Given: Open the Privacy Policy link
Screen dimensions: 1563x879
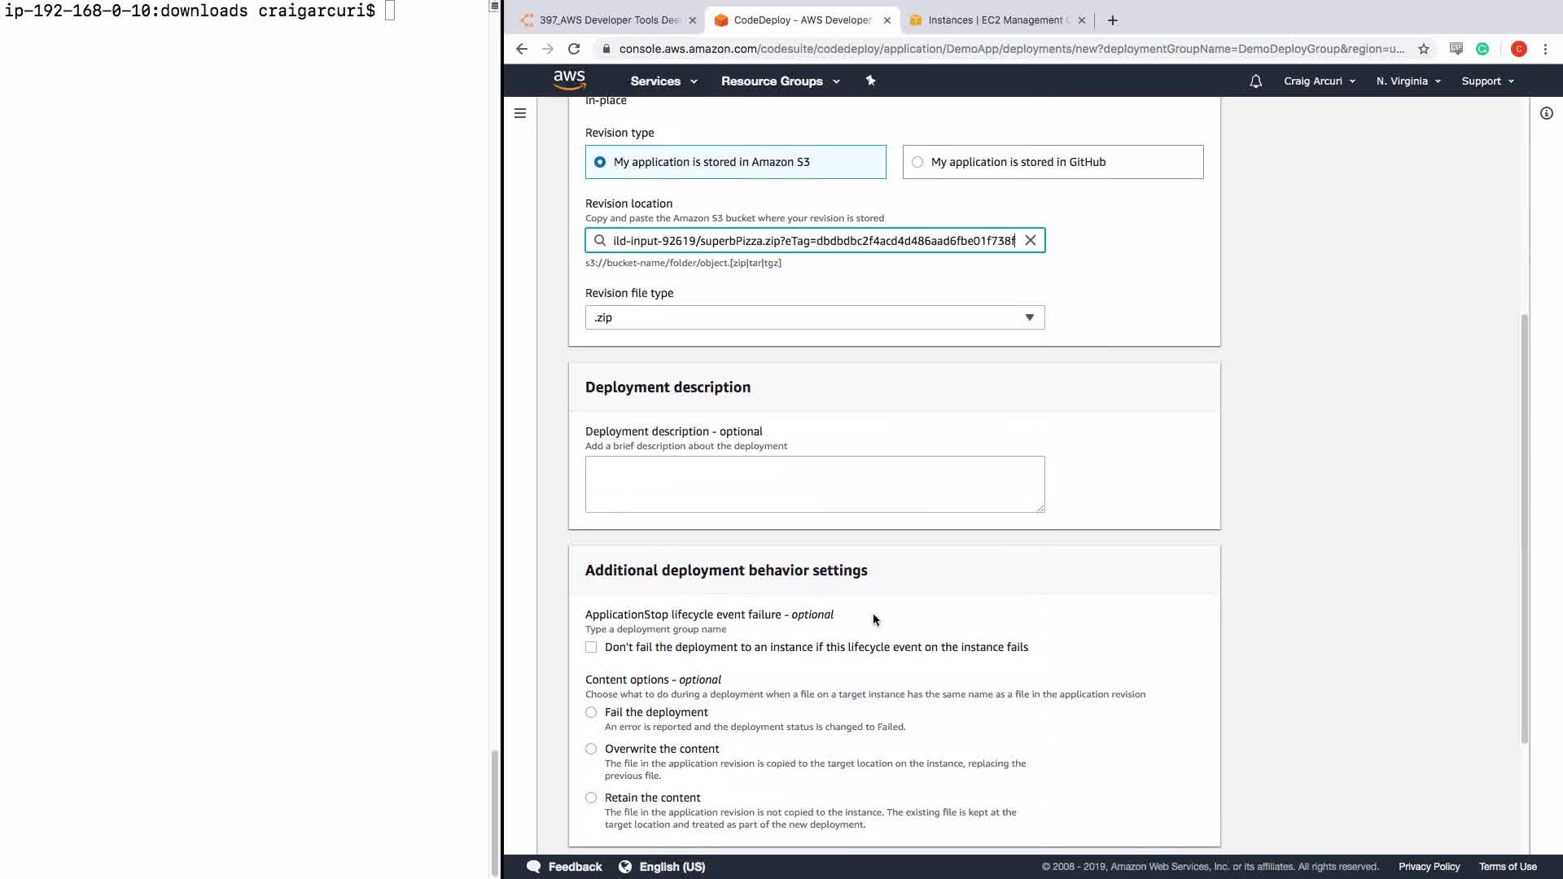Looking at the screenshot, I should click(x=1429, y=867).
